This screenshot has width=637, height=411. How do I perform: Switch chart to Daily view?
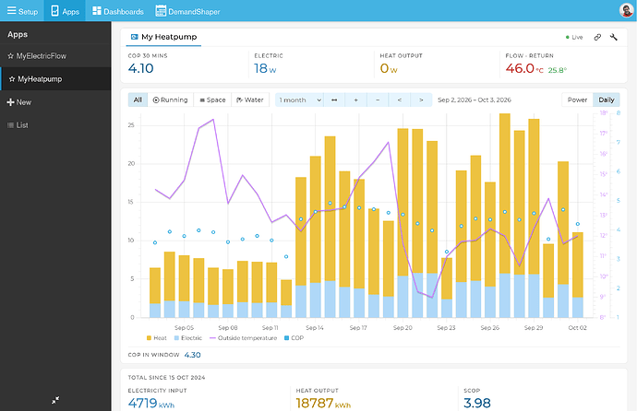(x=607, y=100)
